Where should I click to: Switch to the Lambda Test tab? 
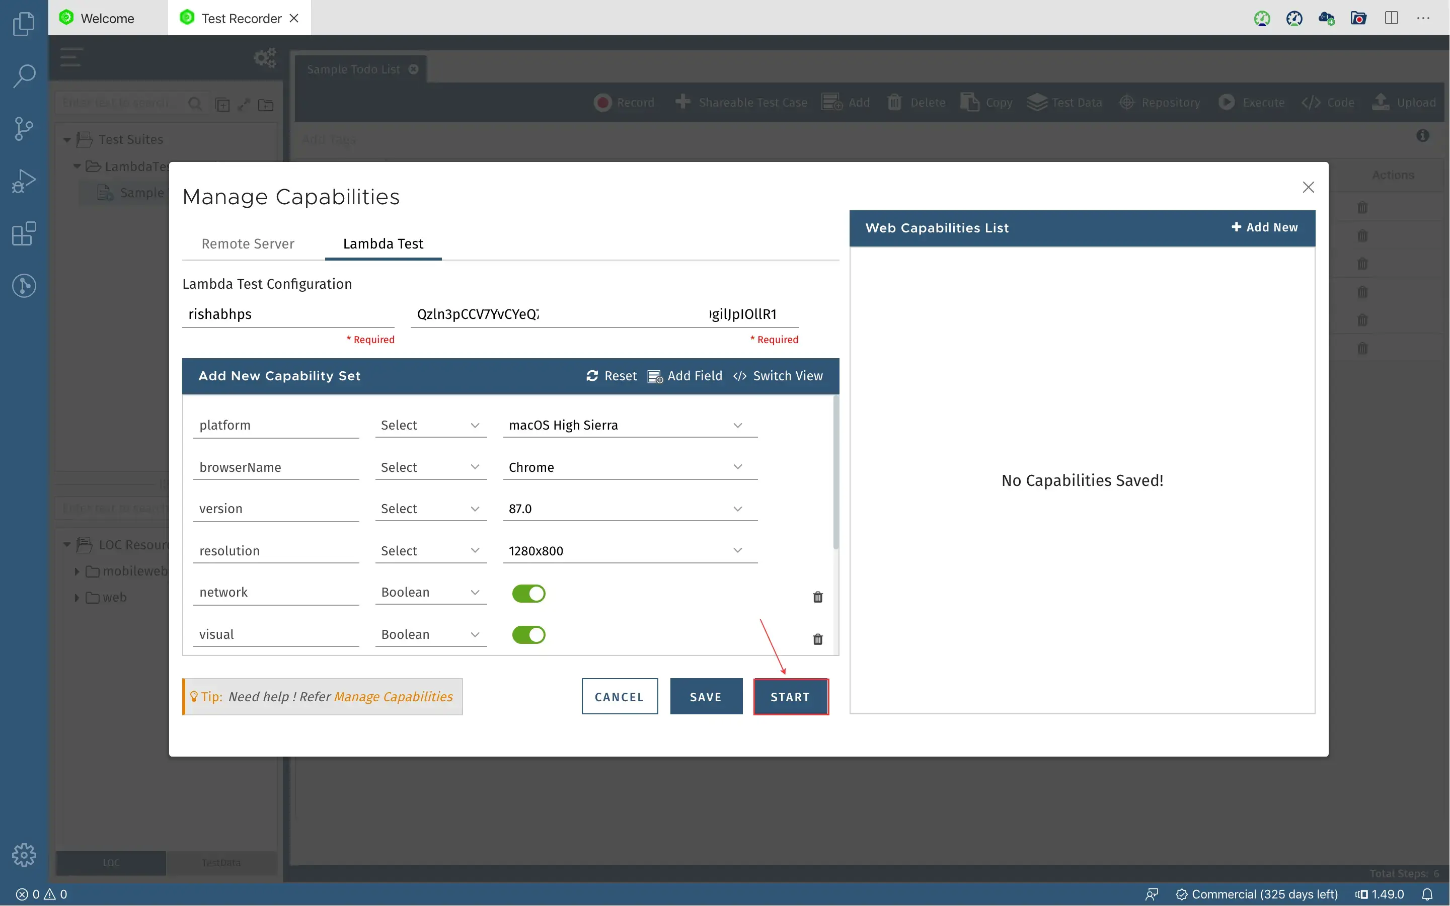[x=383, y=243]
